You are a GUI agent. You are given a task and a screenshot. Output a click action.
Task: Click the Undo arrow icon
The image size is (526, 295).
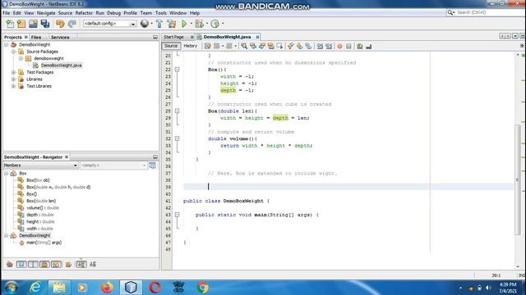(60, 24)
